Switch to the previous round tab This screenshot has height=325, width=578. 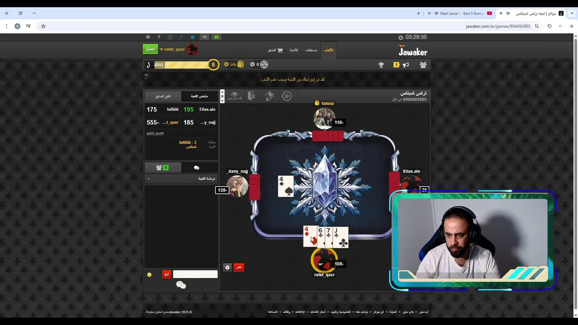(163, 96)
